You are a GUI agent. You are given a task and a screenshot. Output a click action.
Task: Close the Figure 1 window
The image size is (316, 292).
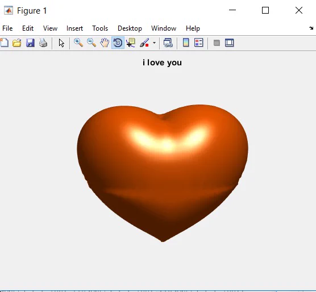[x=299, y=10]
